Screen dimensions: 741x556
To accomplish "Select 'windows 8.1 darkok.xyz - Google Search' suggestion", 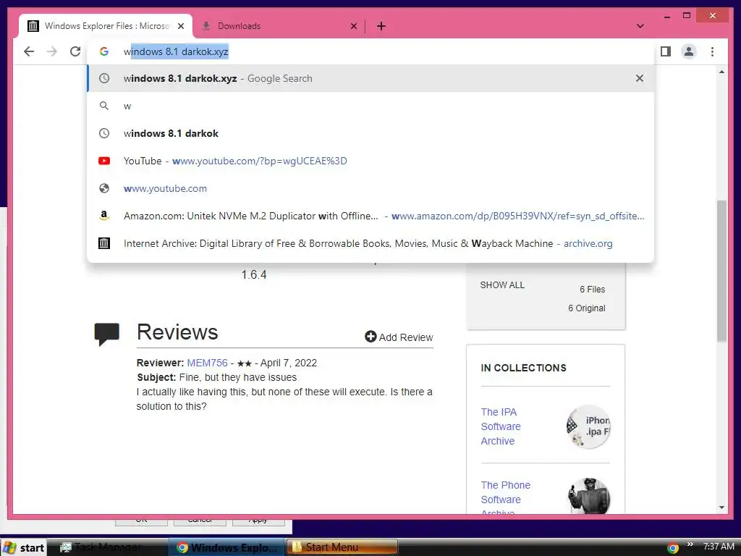I will click(371, 78).
